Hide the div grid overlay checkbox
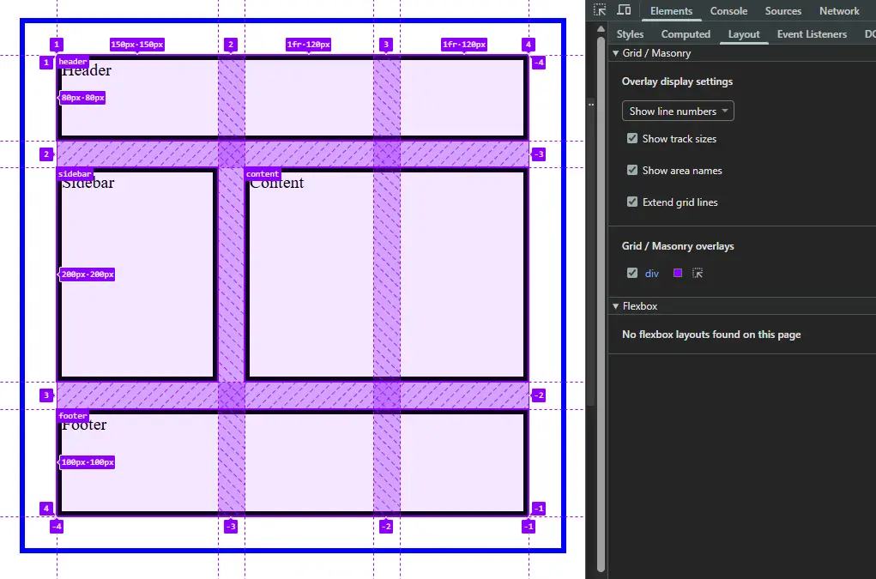Screen dimensions: 876x579 (x=632, y=274)
